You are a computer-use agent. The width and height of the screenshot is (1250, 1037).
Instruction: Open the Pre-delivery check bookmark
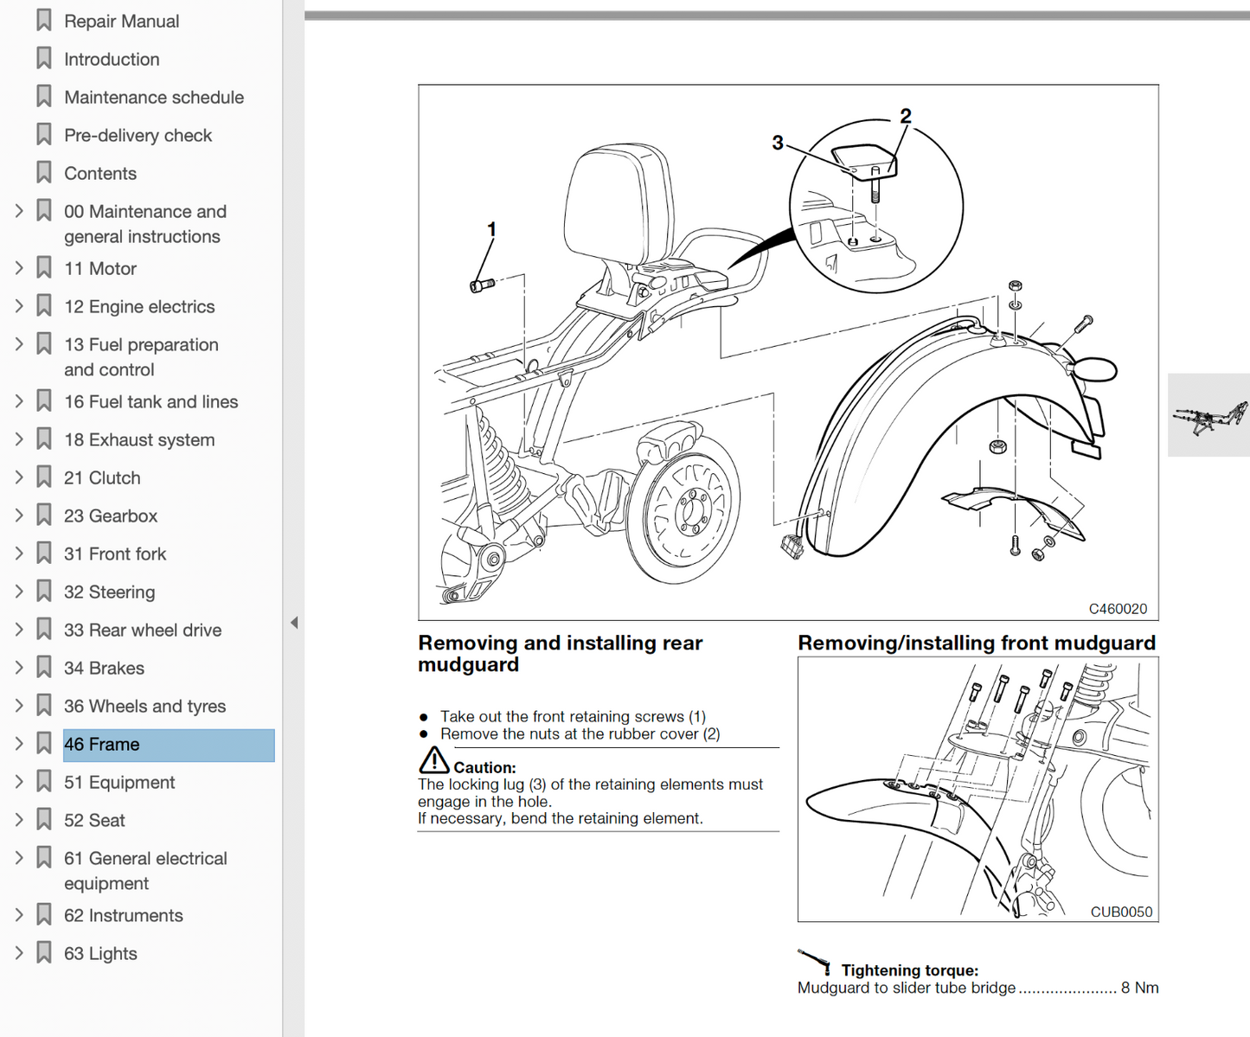coord(138,135)
